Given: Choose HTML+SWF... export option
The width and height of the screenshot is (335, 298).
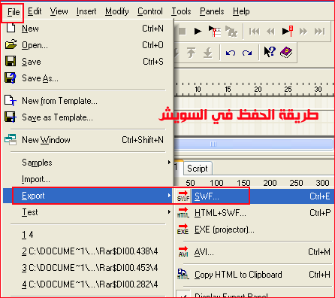Looking at the screenshot, I should (x=255, y=213).
